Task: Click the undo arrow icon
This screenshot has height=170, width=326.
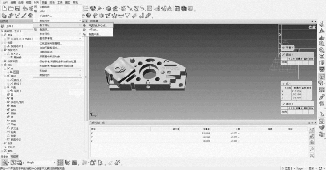Action: tap(25, 8)
